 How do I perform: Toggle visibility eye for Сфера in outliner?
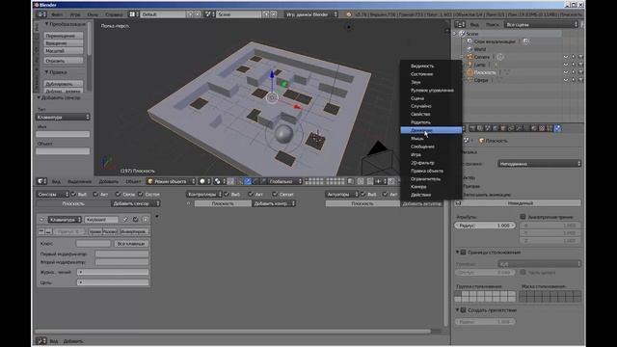pyautogui.click(x=566, y=80)
